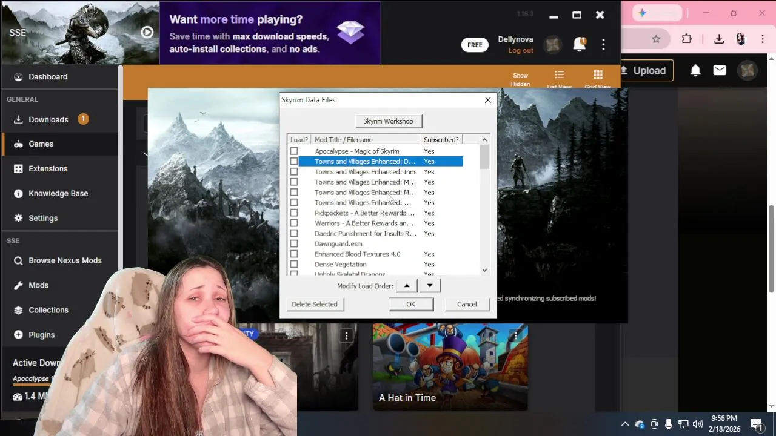Open the taskbar clock and date
Image resolution: width=776 pixels, height=436 pixels.
tap(725, 423)
